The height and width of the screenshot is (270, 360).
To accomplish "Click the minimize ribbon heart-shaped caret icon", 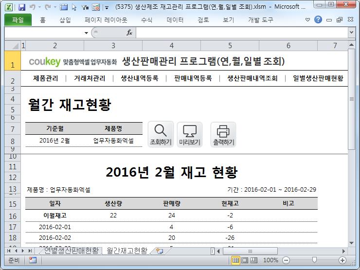I will click(x=307, y=20).
